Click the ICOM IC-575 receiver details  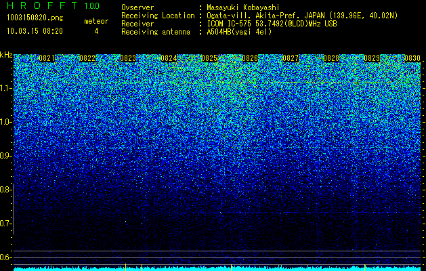pyautogui.click(x=272, y=24)
